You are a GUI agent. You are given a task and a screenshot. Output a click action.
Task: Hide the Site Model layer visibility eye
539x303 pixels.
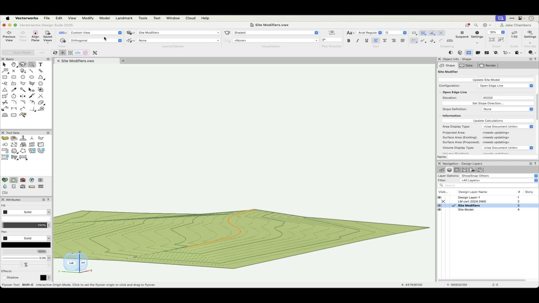tap(439, 210)
